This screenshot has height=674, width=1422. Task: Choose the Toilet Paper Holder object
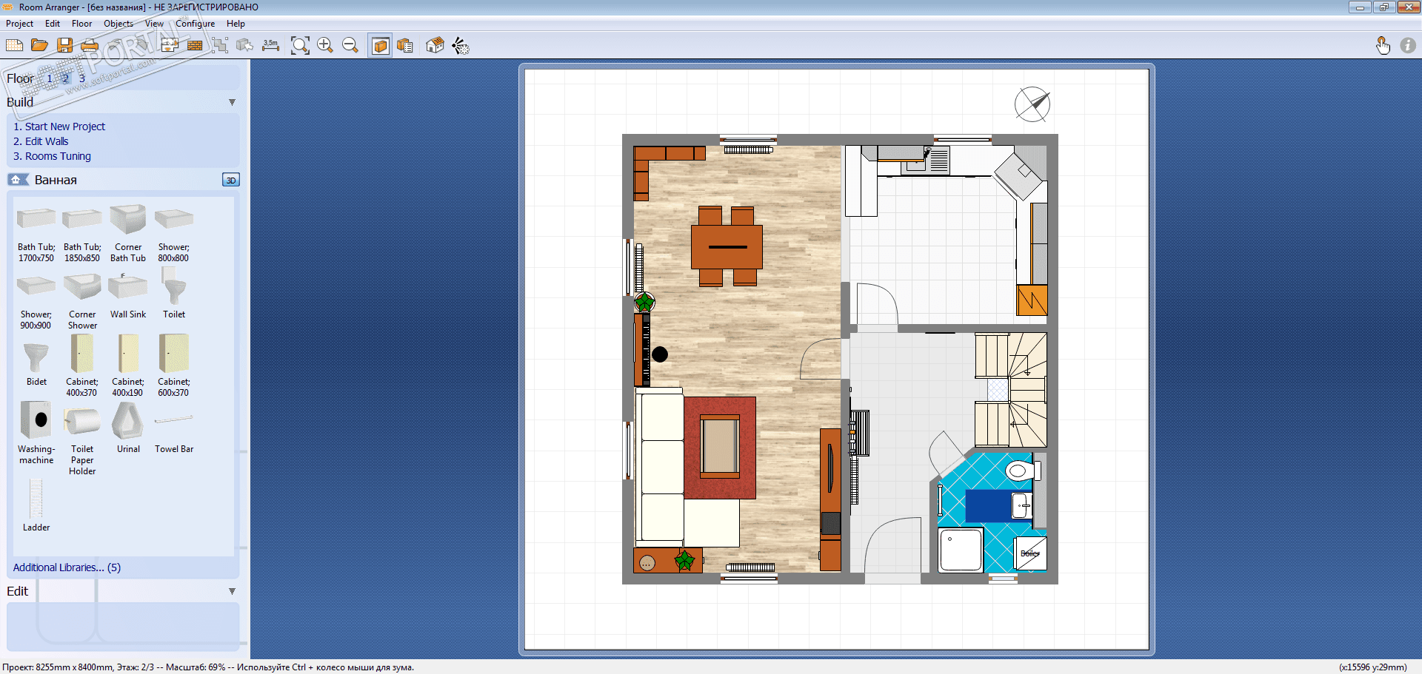pyautogui.click(x=82, y=440)
